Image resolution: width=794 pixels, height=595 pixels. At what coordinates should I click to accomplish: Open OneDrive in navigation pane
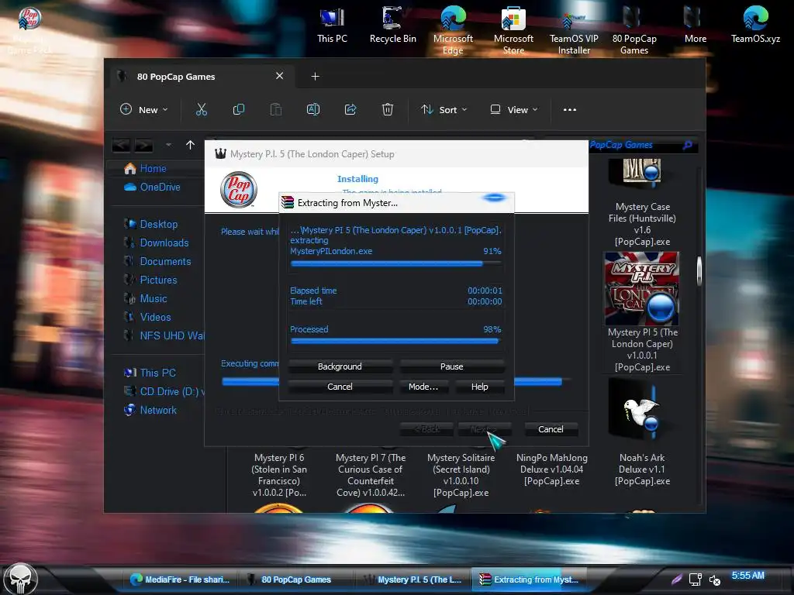click(x=153, y=187)
